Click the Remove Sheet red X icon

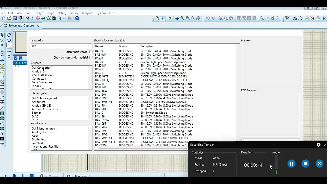click(x=312, y=18)
